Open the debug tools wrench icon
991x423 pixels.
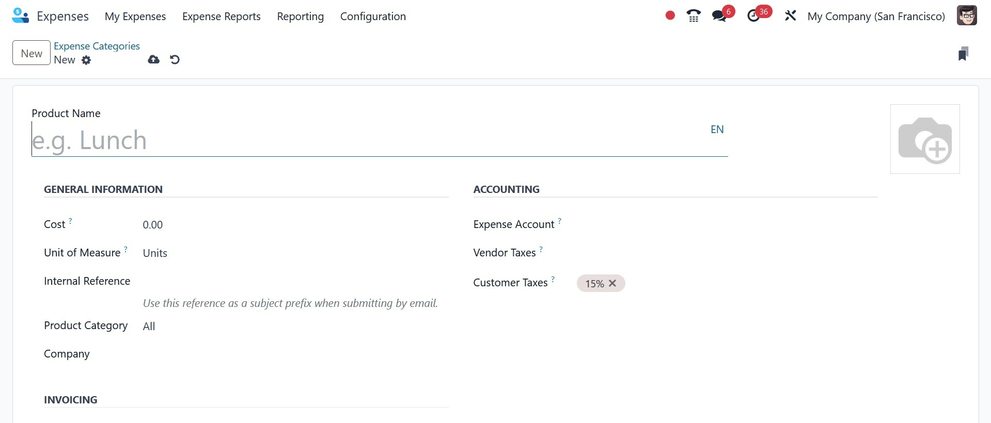coord(790,16)
